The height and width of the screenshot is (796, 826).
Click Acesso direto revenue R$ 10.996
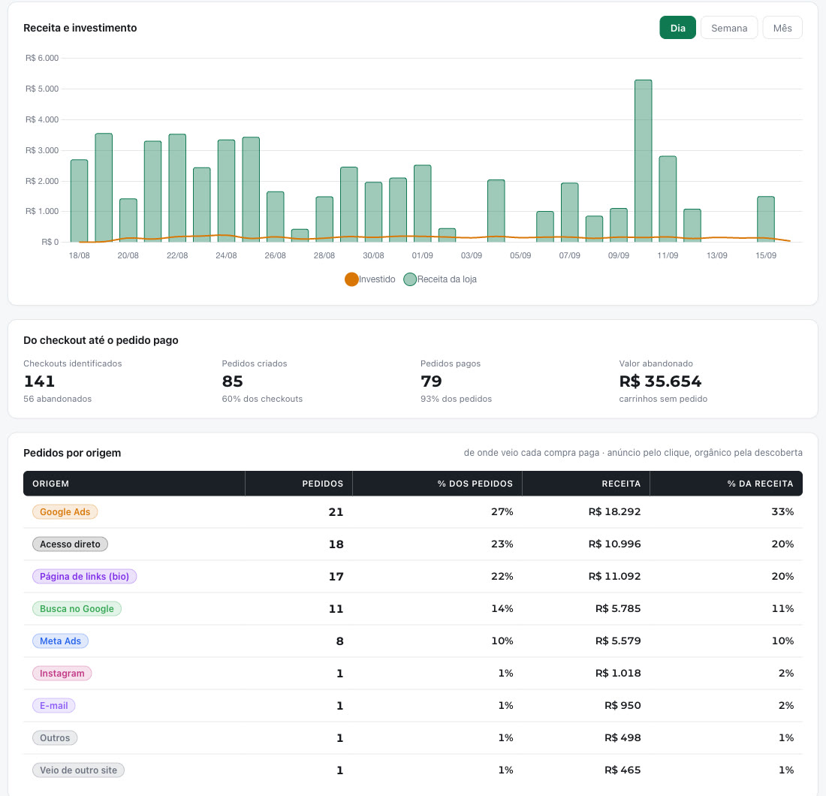[x=615, y=544]
